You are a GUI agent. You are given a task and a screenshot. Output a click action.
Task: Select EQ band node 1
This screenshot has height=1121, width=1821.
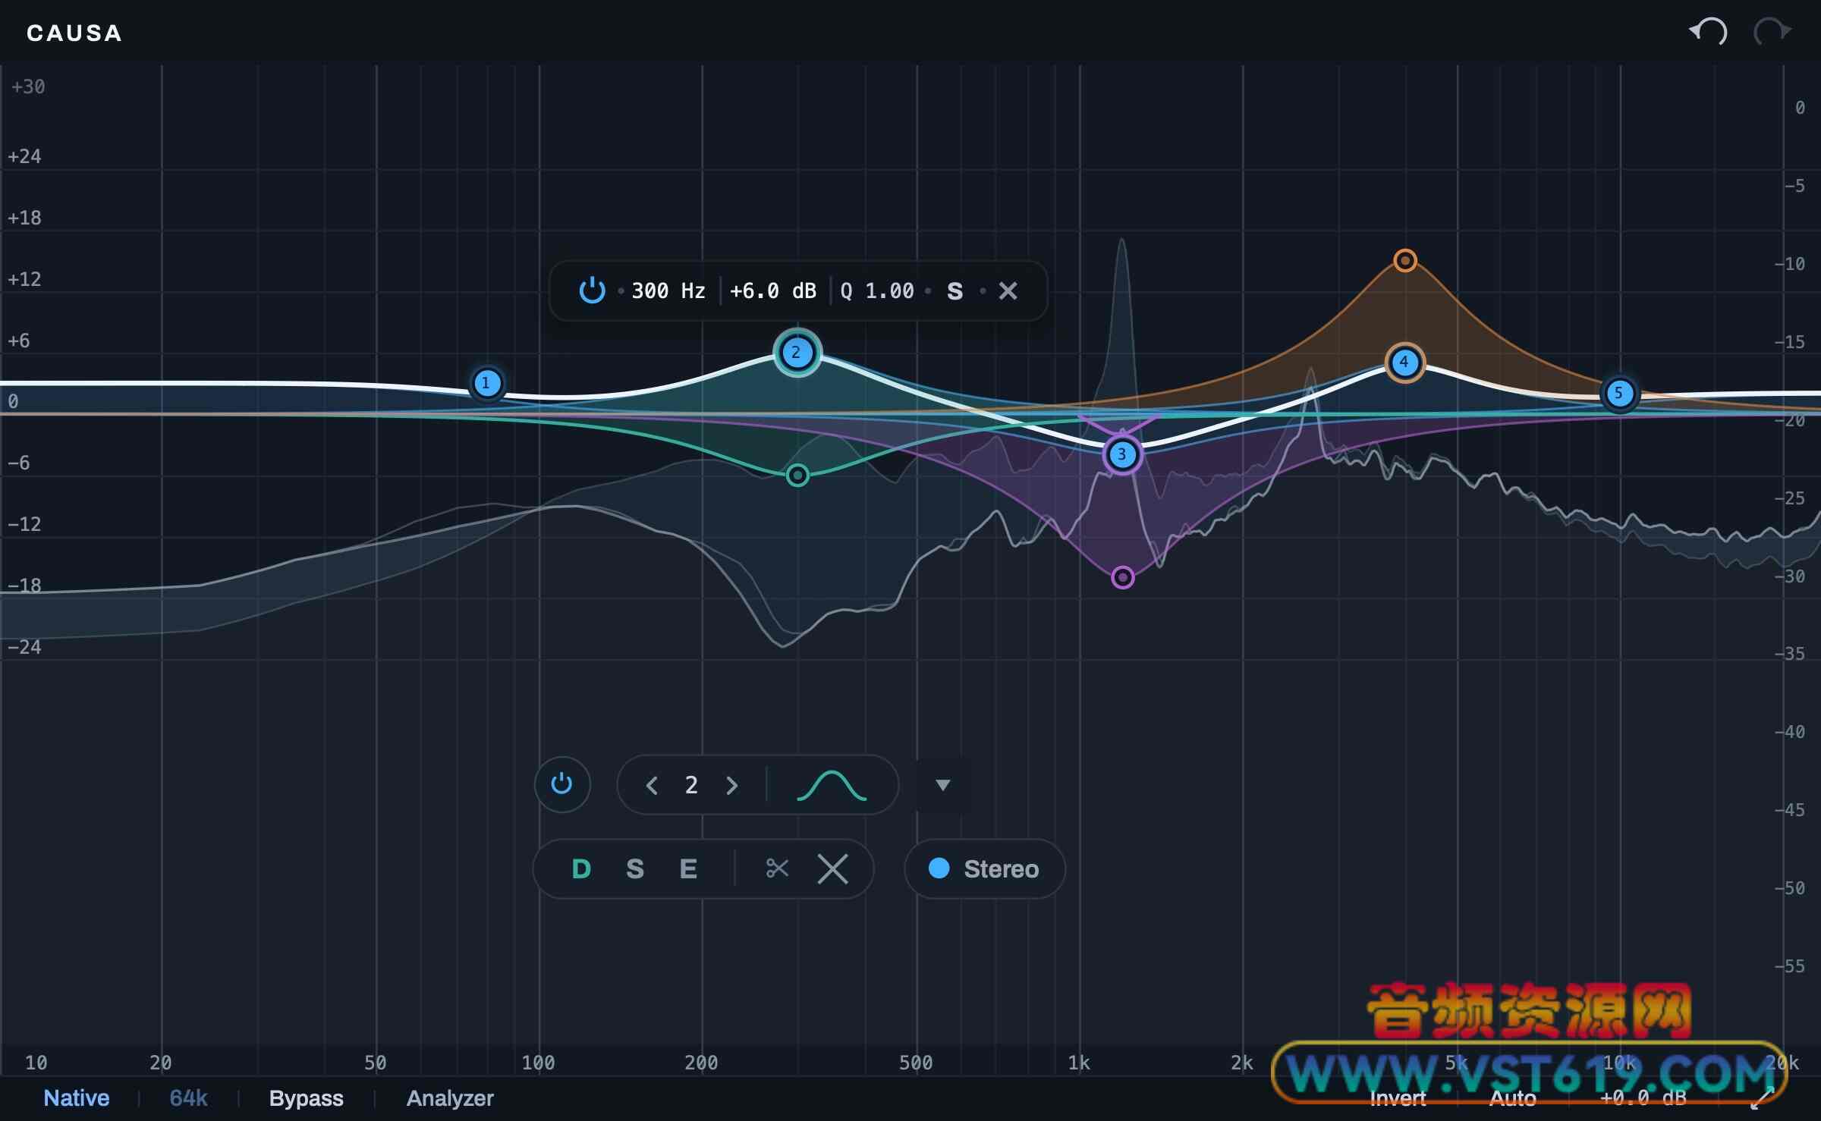click(x=486, y=383)
